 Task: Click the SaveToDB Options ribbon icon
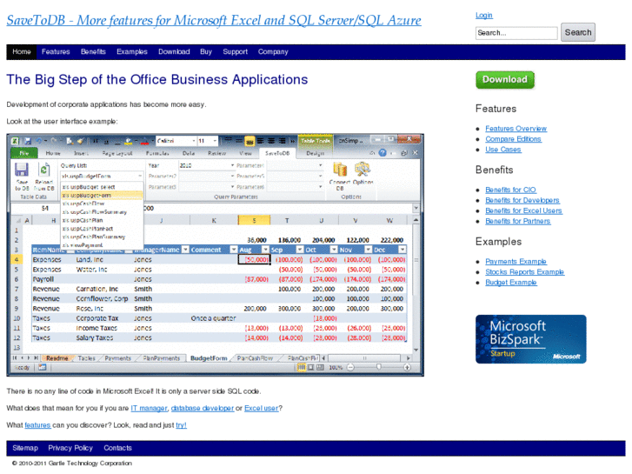coord(363,170)
